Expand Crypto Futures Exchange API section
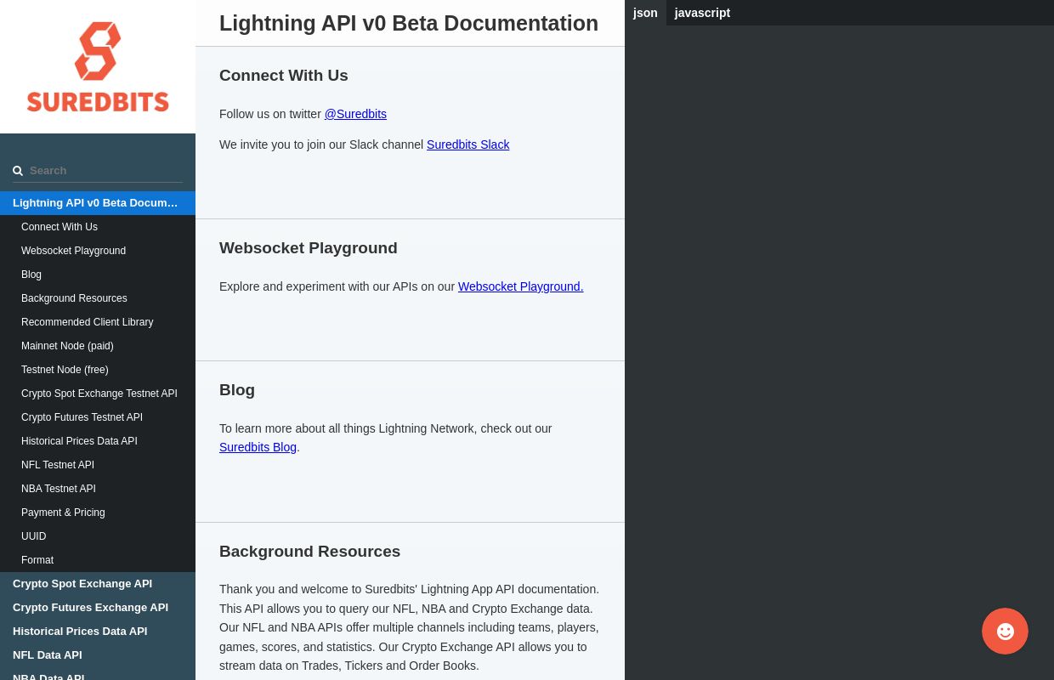Viewport: 1054px width, 680px height. point(98,608)
